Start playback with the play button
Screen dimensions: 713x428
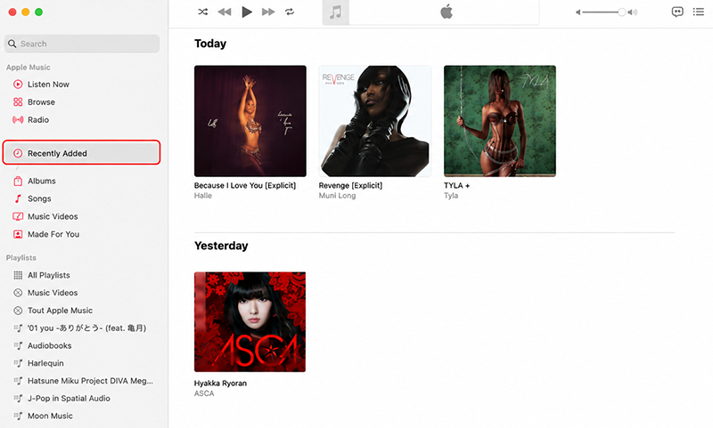point(247,12)
